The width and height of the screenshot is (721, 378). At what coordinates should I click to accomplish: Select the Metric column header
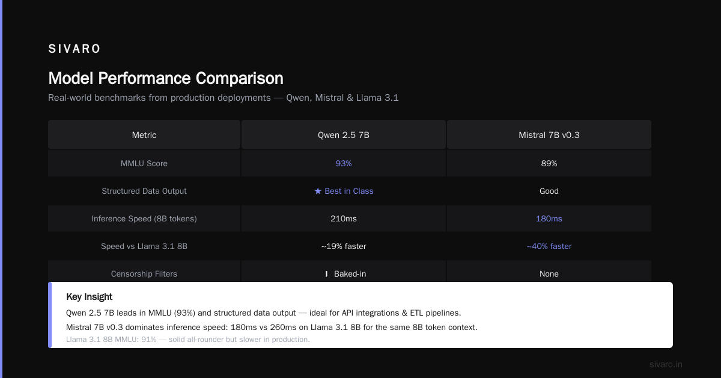pos(144,135)
